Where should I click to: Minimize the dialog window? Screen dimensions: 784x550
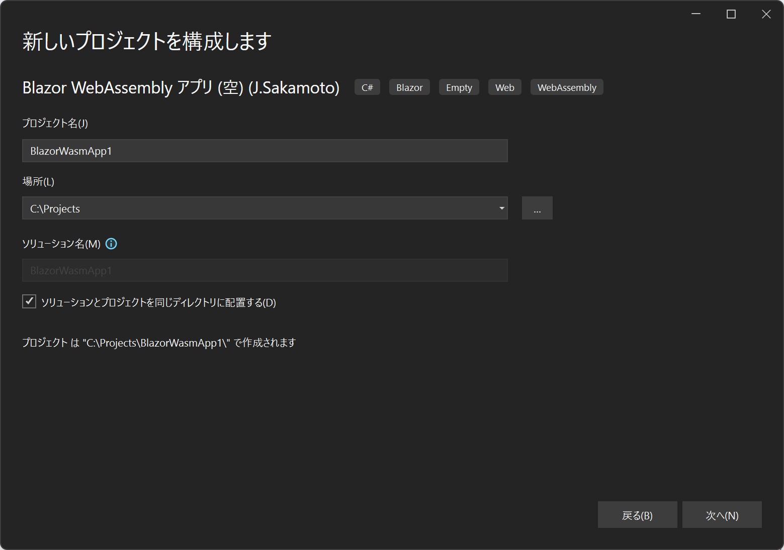click(x=696, y=14)
